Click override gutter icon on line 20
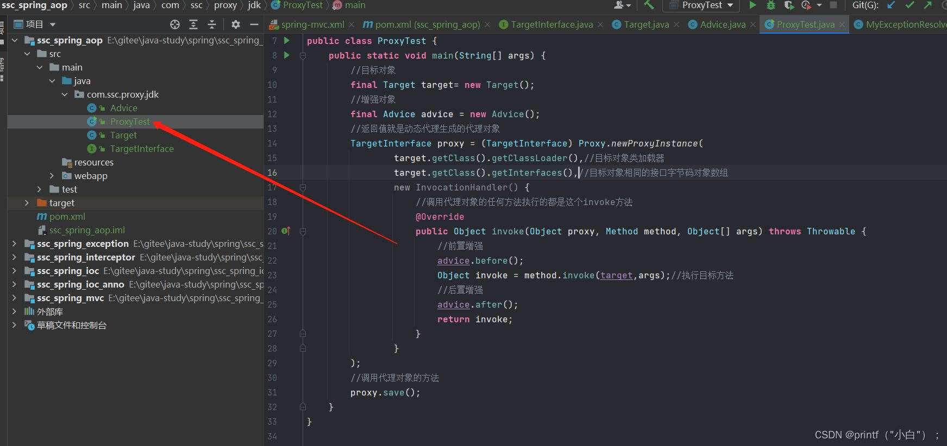This screenshot has width=947, height=446. [286, 231]
